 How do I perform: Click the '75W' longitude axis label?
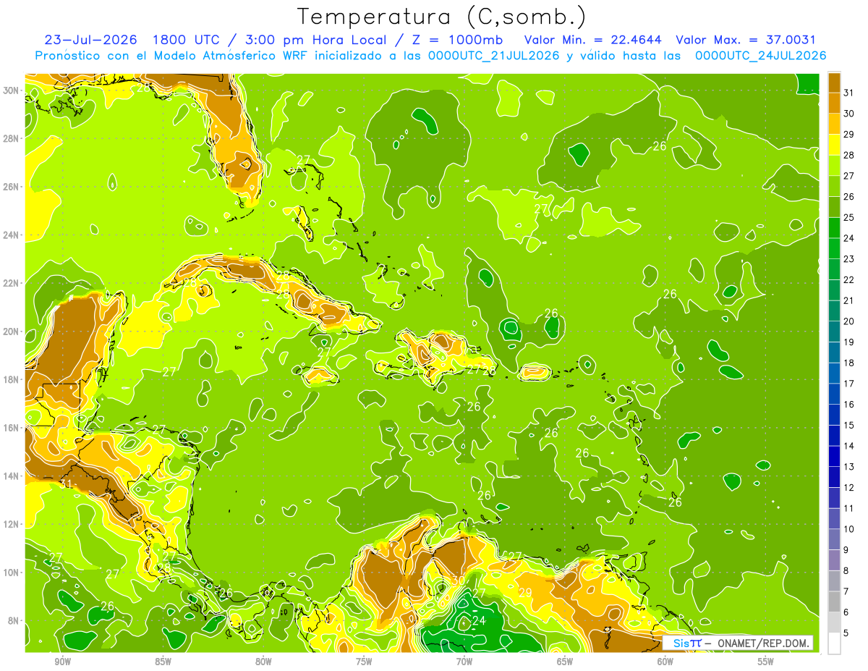[364, 662]
